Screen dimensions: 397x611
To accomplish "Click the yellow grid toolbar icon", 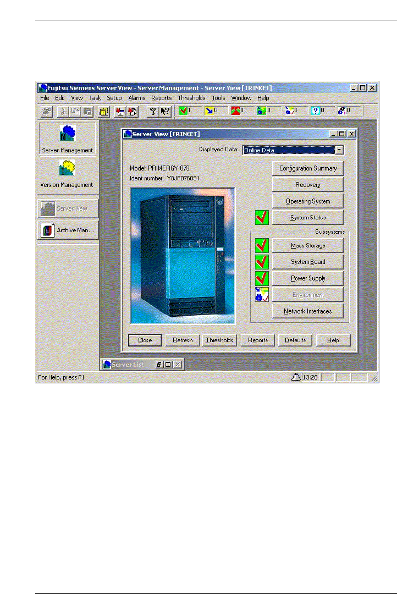I will [103, 112].
